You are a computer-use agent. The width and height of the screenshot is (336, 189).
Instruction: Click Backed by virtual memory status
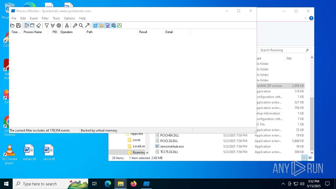[x=99, y=130]
